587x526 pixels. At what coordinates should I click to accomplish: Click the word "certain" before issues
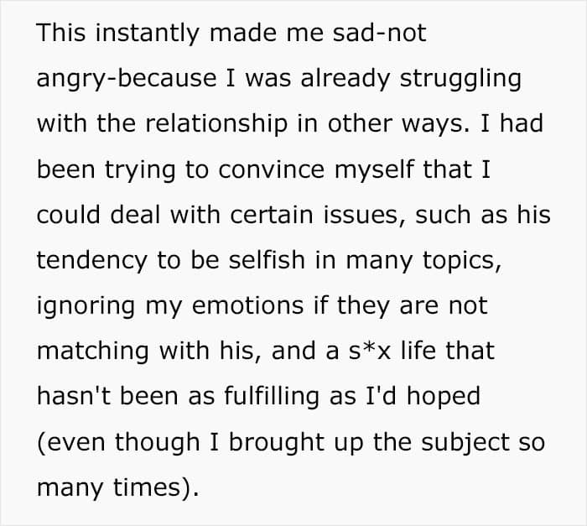tap(272, 215)
